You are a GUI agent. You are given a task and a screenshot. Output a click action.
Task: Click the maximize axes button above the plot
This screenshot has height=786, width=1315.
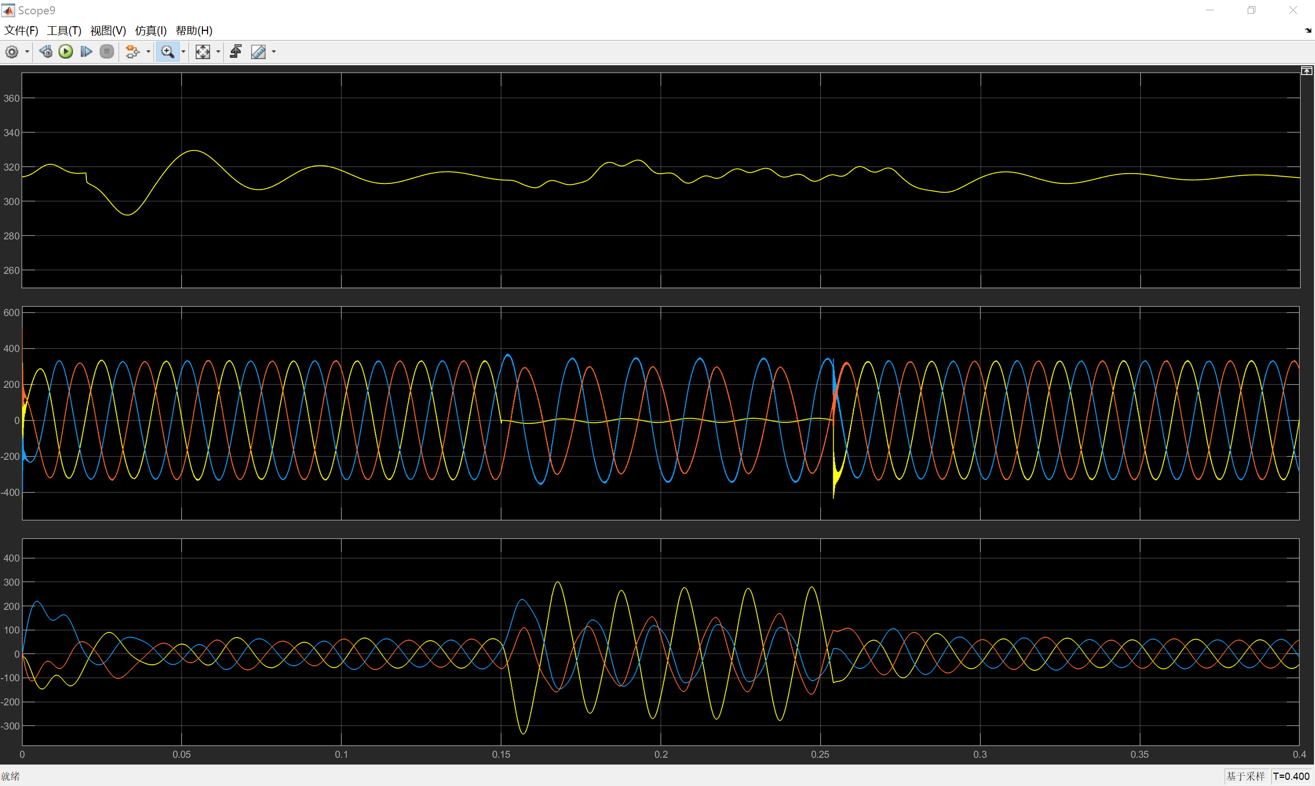[1306, 71]
